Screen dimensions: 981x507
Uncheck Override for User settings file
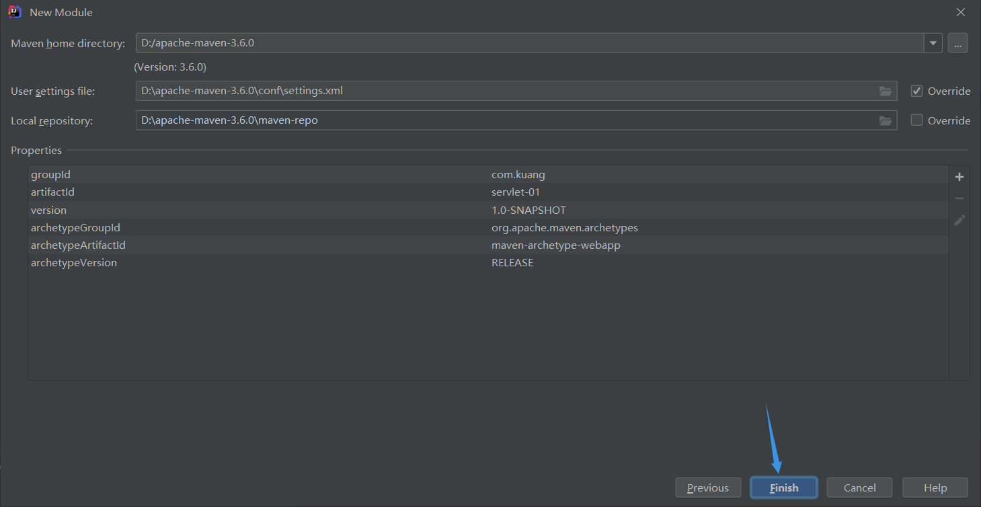pos(916,91)
